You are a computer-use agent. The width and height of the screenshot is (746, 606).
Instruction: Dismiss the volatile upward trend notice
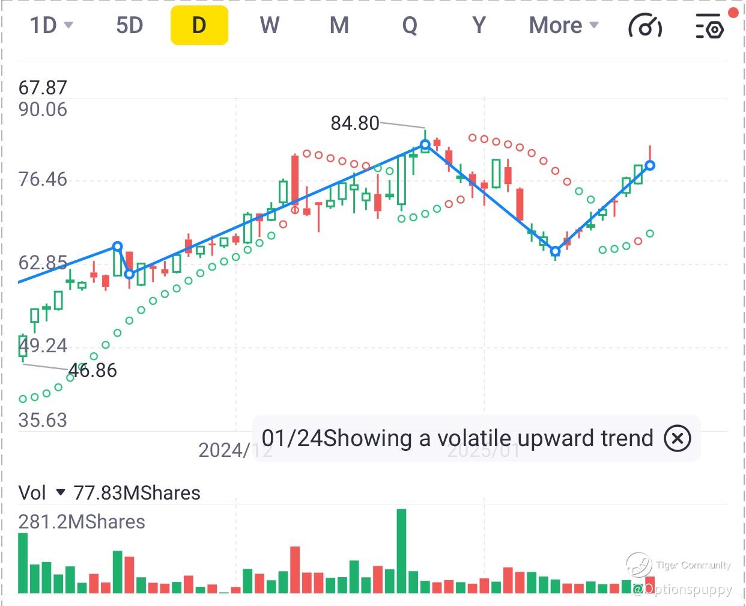677,438
